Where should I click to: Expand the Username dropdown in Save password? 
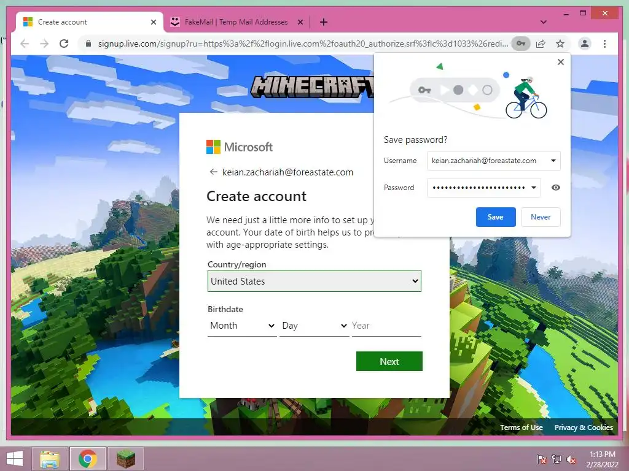[x=553, y=161]
